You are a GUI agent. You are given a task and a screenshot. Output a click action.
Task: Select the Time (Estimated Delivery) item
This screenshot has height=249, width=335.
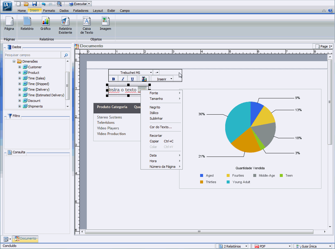46,95
